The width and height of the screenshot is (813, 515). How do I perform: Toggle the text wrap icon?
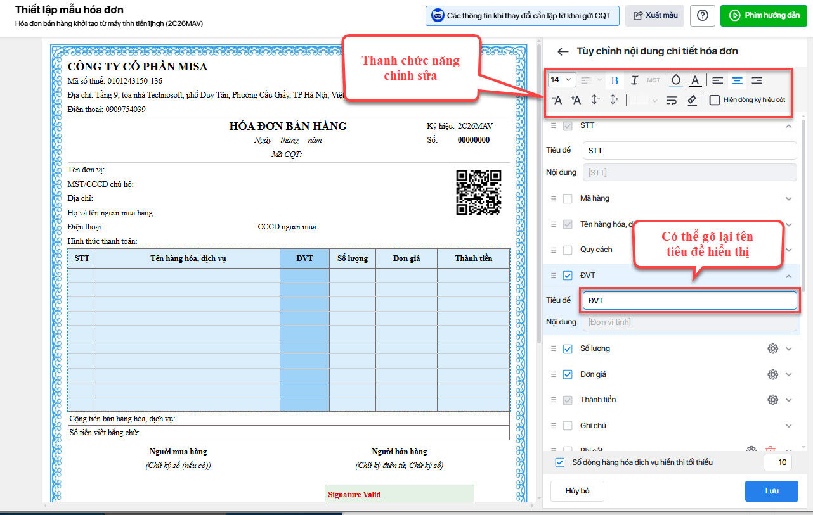coord(672,100)
